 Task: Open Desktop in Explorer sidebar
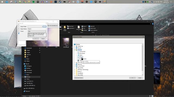click(28, 68)
